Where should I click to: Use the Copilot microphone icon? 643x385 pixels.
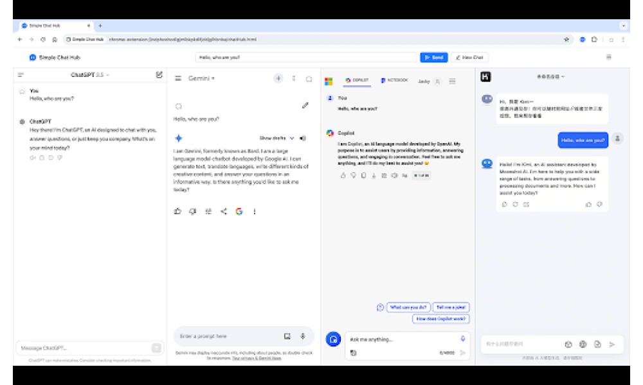pyautogui.click(x=462, y=339)
